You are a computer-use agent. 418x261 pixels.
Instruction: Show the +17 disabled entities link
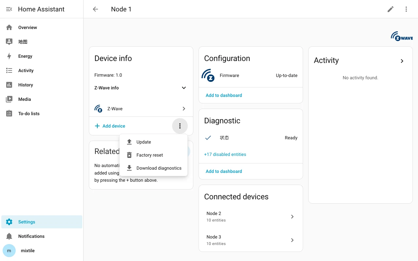point(225,154)
